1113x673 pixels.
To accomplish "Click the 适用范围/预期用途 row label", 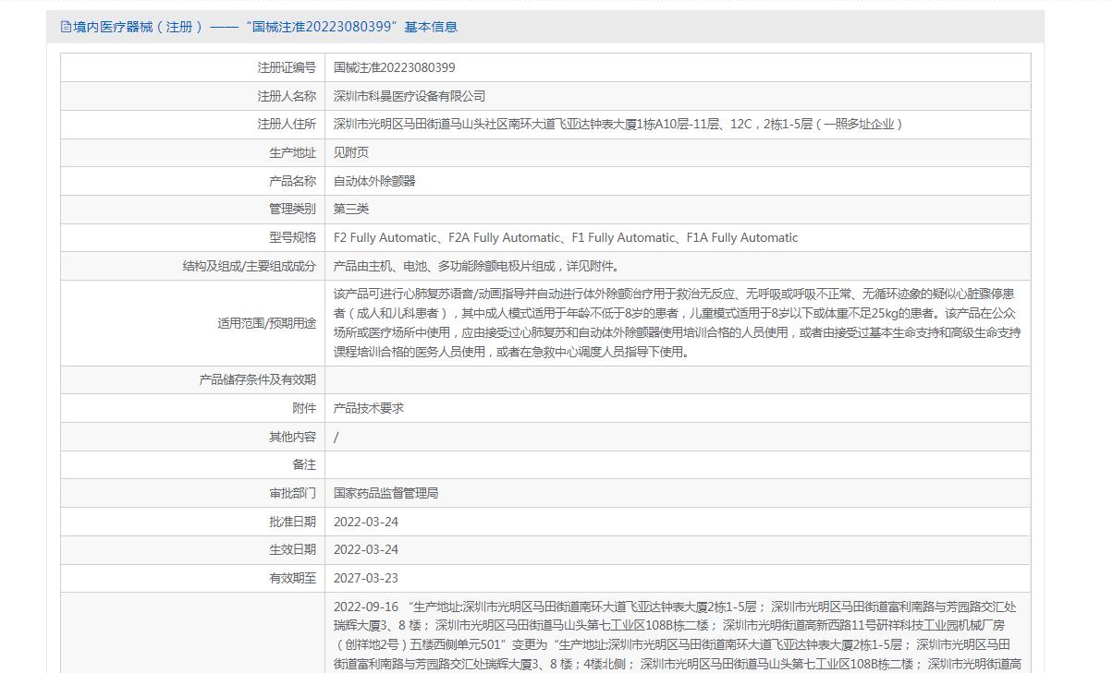I will (266, 323).
